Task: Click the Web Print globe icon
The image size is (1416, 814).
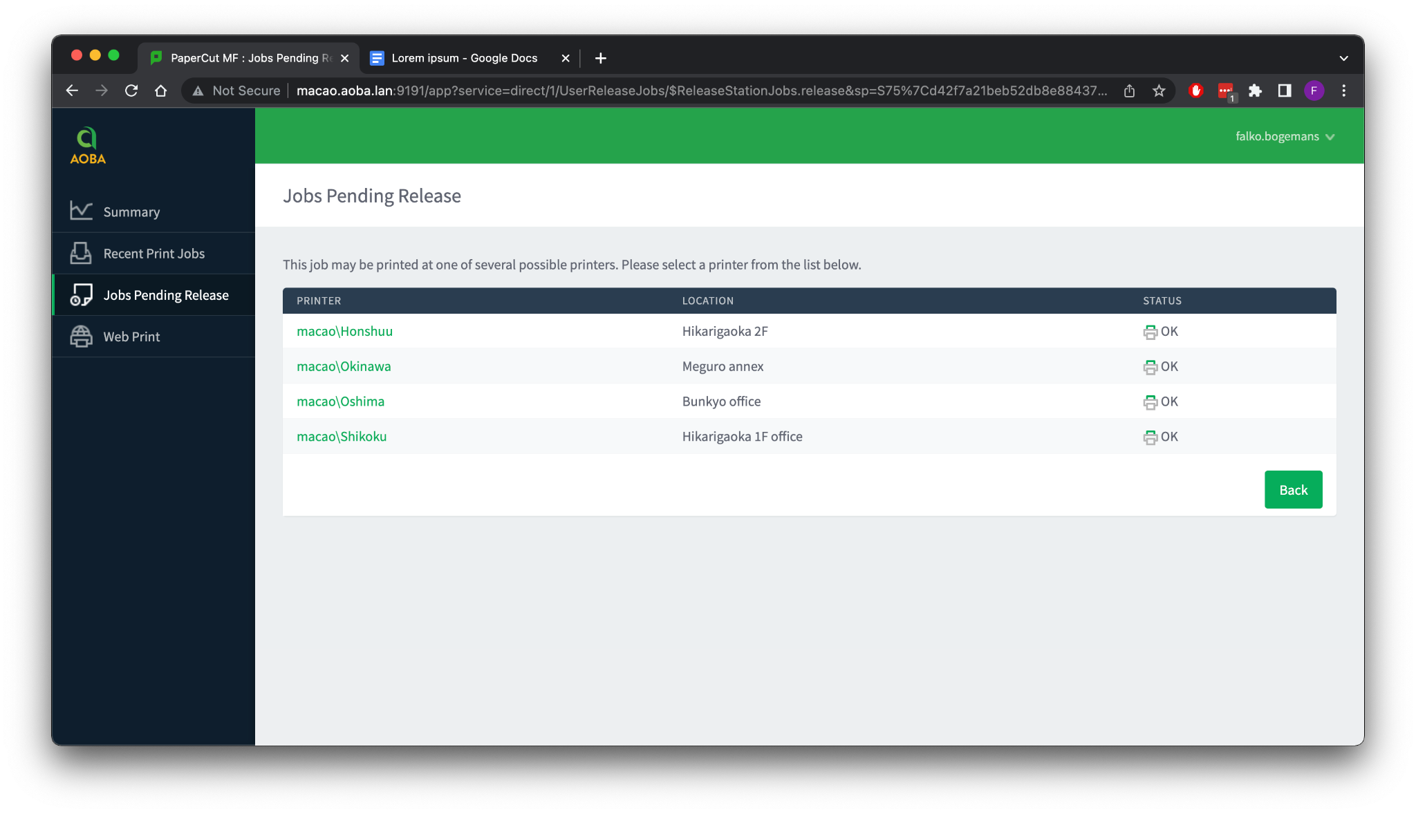Action: coord(81,337)
